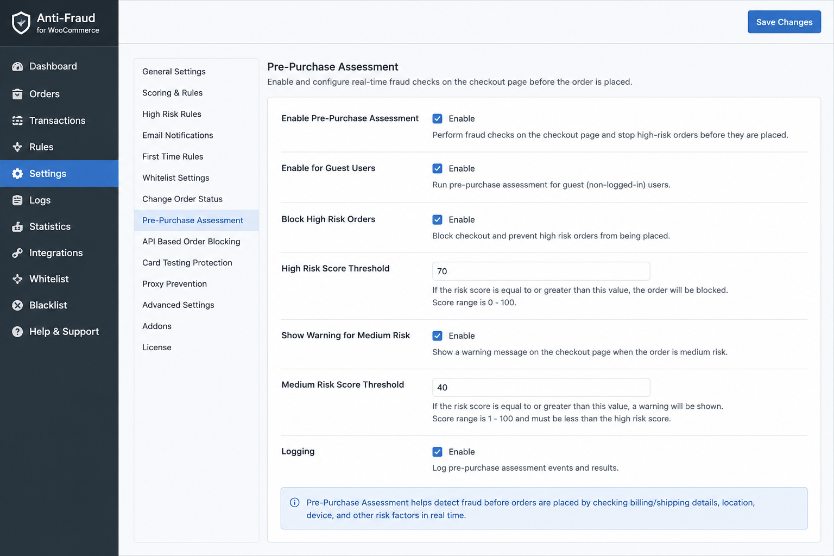Click the Settings gear icon
834x556 pixels.
click(x=17, y=174)
